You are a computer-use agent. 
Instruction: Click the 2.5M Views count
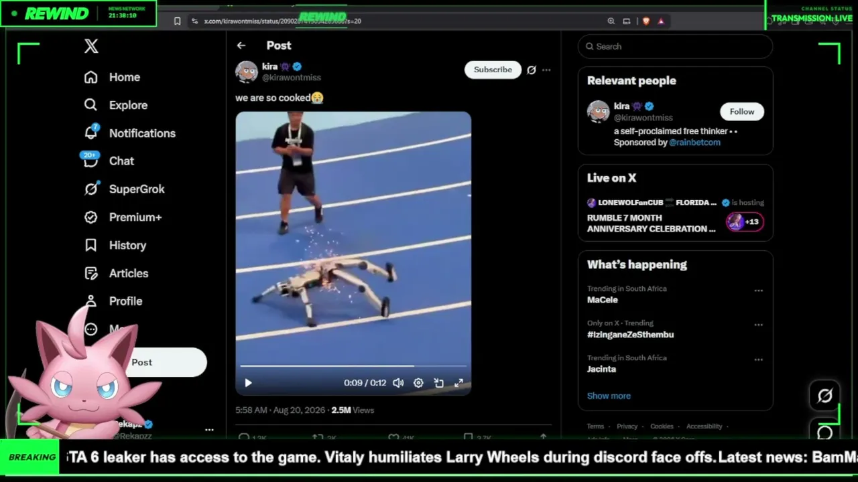click(353, 410)
